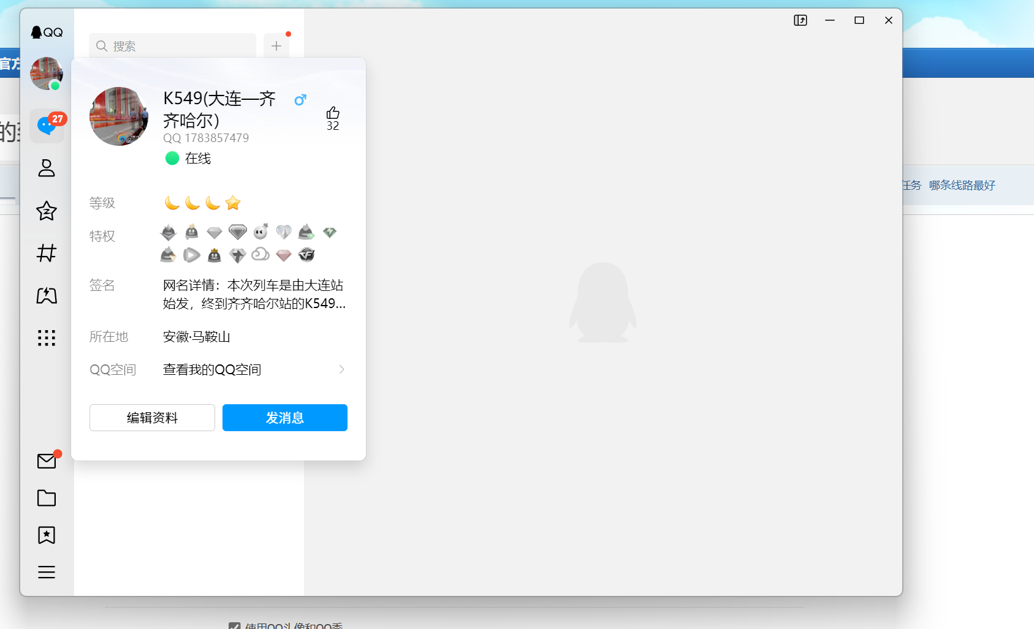The height and width of the screenshot is (629, 1034).
Task: Click the gold star level icon
Action: (x=233, y=203)
